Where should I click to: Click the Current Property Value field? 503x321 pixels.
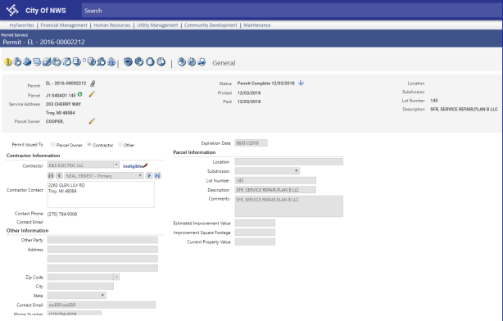tap(255, 242)
